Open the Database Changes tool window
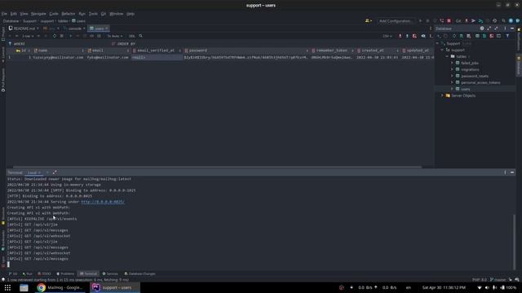Viewport: 522px width, 293px height. [139, 273]
